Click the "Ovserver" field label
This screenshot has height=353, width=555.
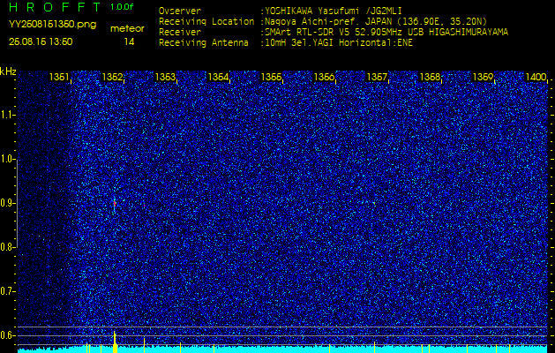click(x=180, y=11)
